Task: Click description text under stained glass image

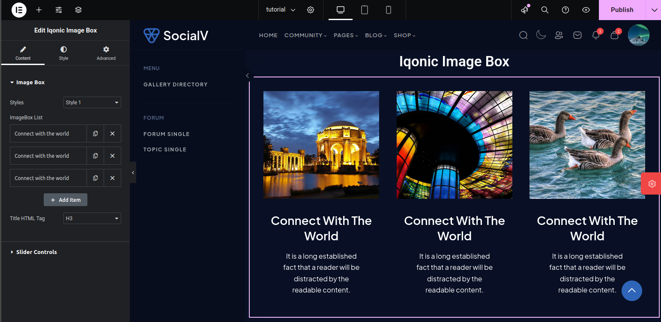Action: coord(455,273)
